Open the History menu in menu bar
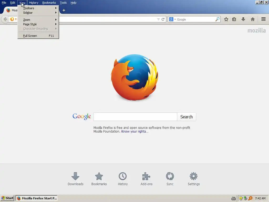269x202 pixels. [x=34, y=3]
